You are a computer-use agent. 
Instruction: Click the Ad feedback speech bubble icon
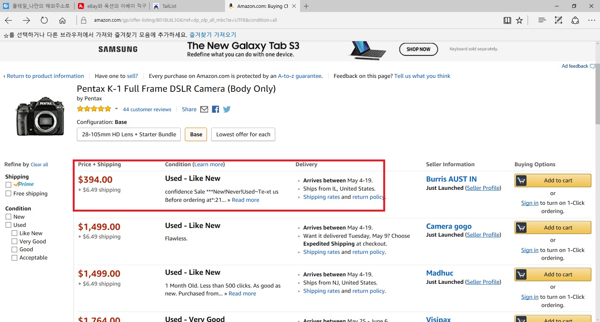[592, 66]
